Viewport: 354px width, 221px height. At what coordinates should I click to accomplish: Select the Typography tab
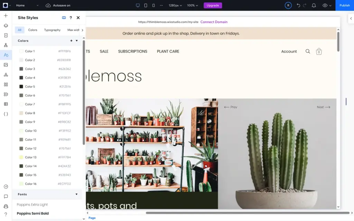pyautogui.click(x=52, y=30)
